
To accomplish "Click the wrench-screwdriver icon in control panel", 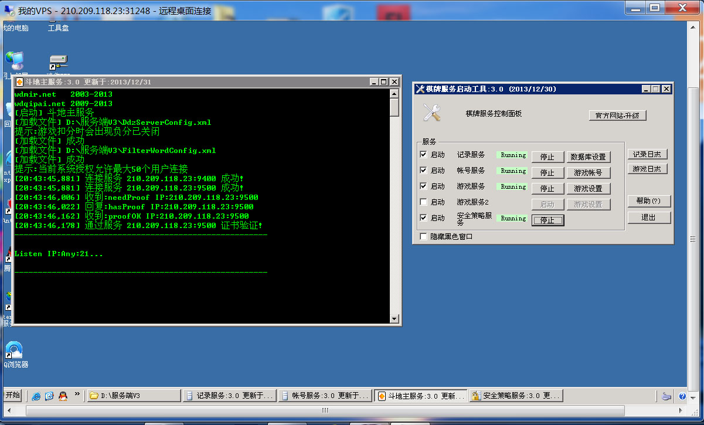I will click(x=432, y=112).
